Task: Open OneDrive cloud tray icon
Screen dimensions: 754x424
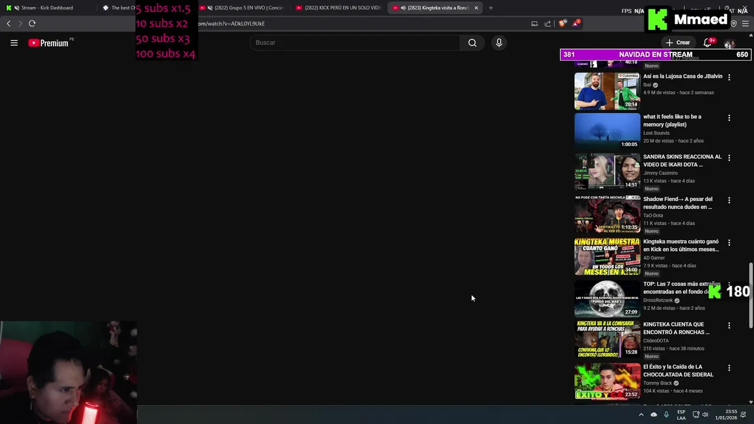Action: tap(653, 415)
